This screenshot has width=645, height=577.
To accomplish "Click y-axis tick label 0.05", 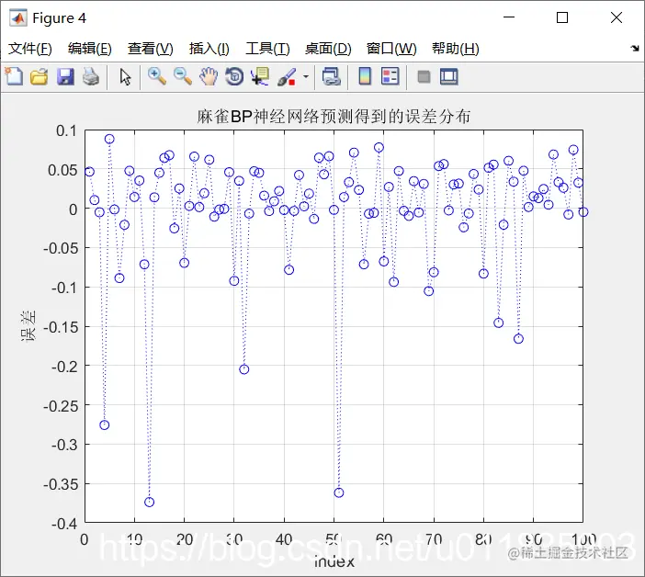I will pyautogui.click(x=62, y=170).
